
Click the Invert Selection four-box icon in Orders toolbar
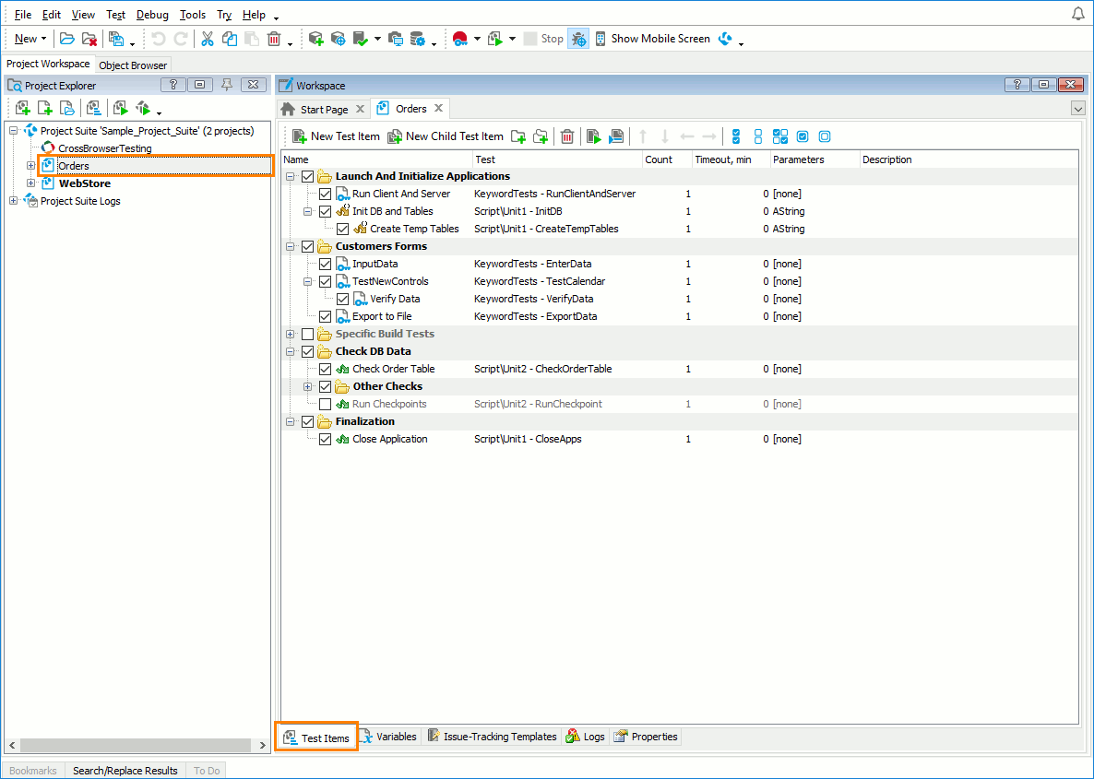(780, 136)
